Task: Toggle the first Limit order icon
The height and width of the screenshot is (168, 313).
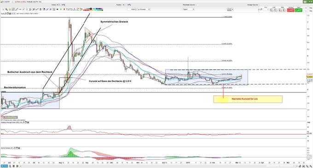Action: pyautogui.click(x=271, y=10)
